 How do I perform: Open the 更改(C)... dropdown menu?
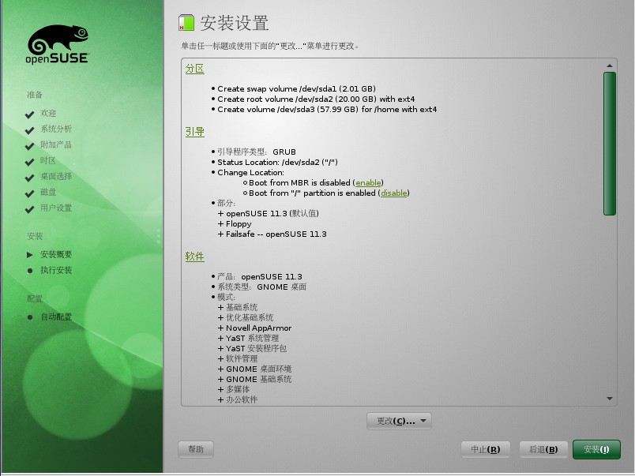pos(399,421)
